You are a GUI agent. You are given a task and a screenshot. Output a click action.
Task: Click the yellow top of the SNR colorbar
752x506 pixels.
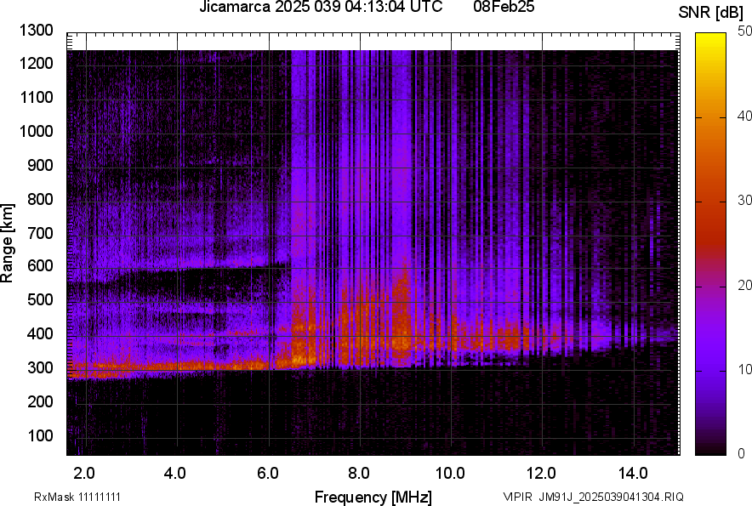tap(711, 39)
